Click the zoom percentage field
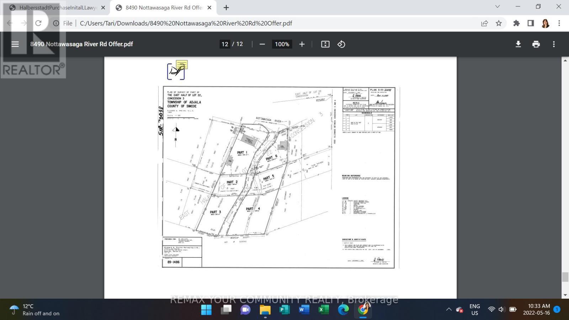Screen dimensions: 569x320 pos(282,44)
